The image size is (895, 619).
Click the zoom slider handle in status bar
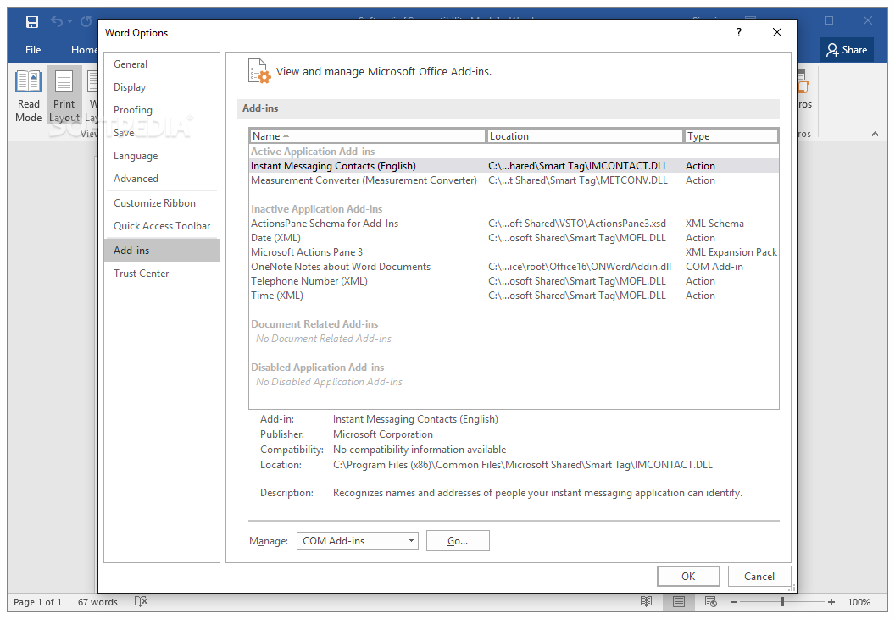coord(782,602)
